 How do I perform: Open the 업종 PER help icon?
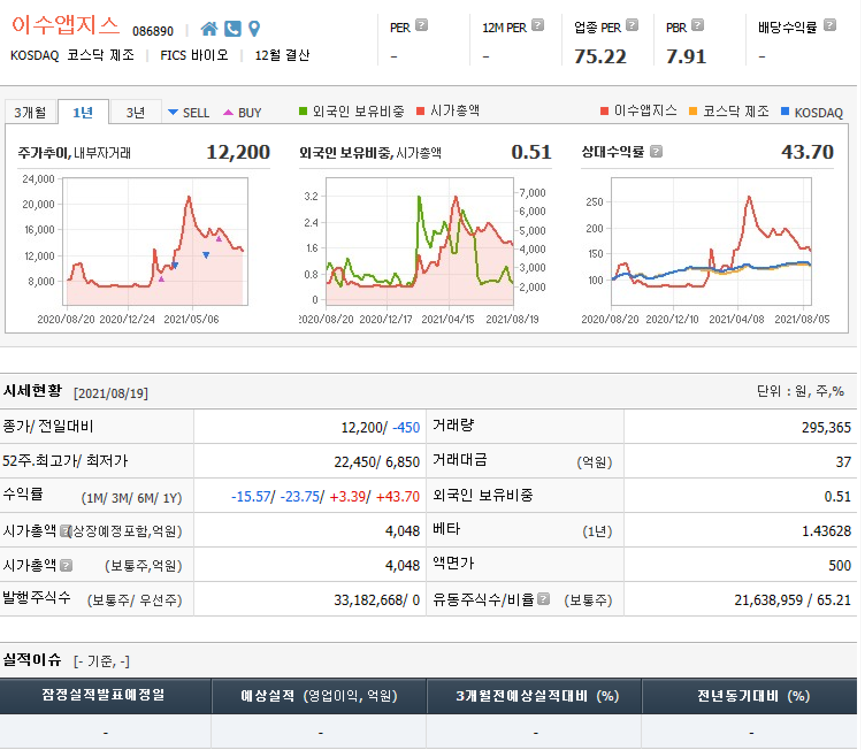(x=632, y=25)
